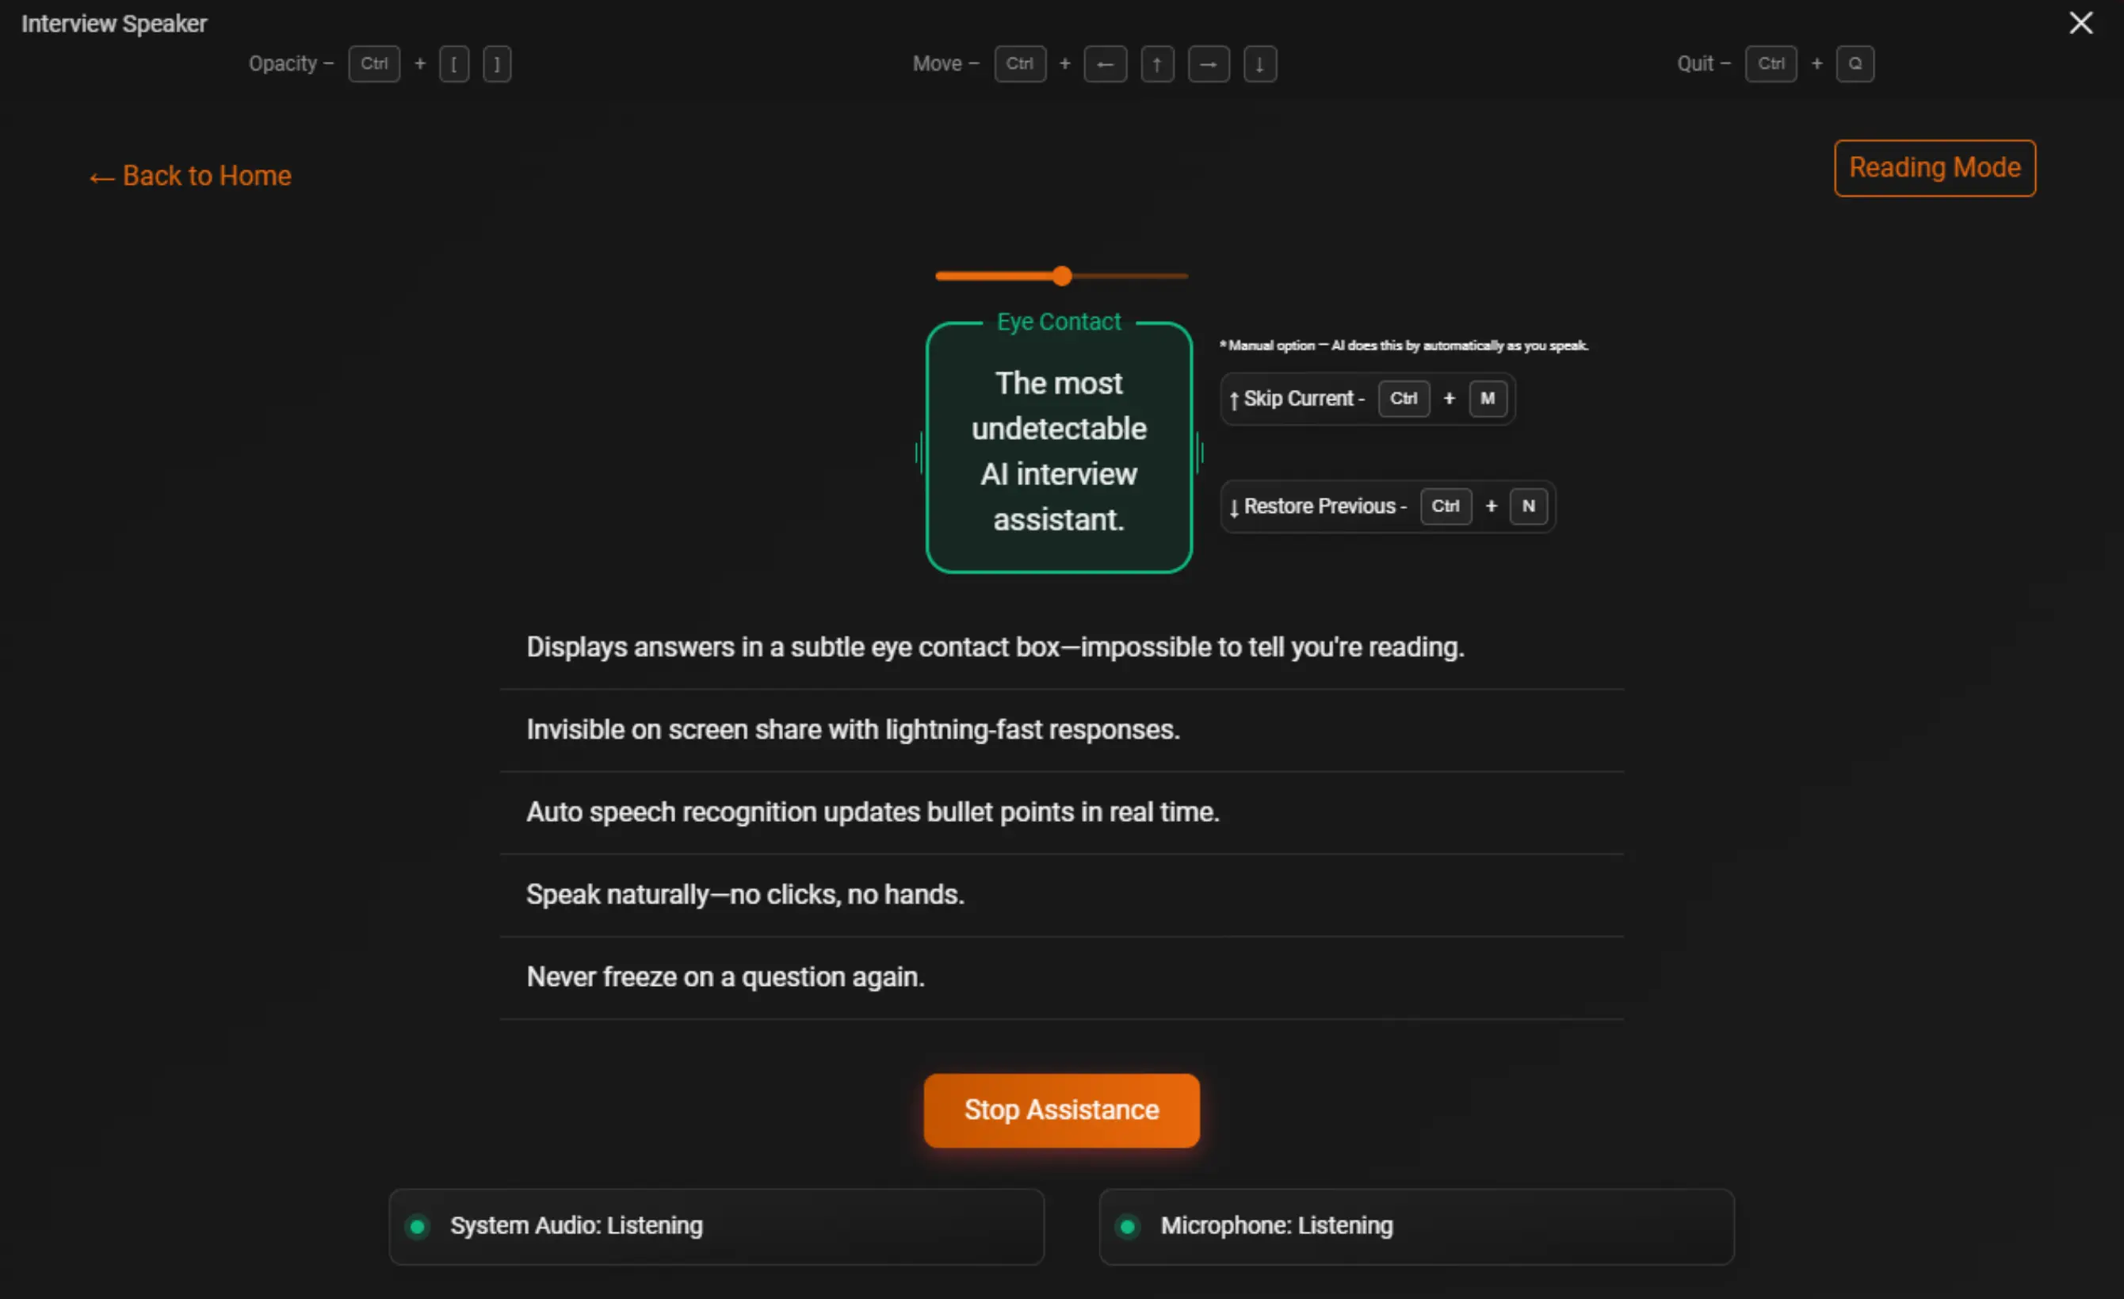Adjust the orange slider above Eye Contact

[x=1061, y=275]
